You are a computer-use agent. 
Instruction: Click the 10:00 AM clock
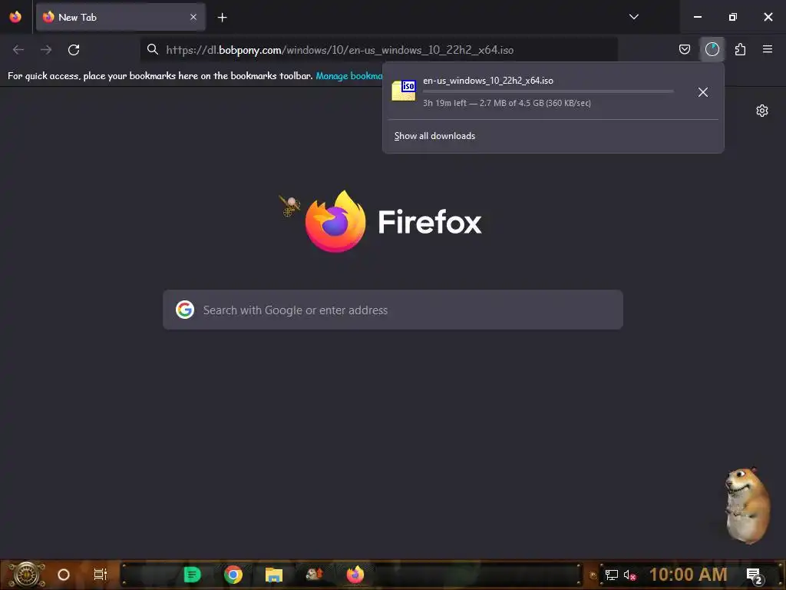(688, 575)
